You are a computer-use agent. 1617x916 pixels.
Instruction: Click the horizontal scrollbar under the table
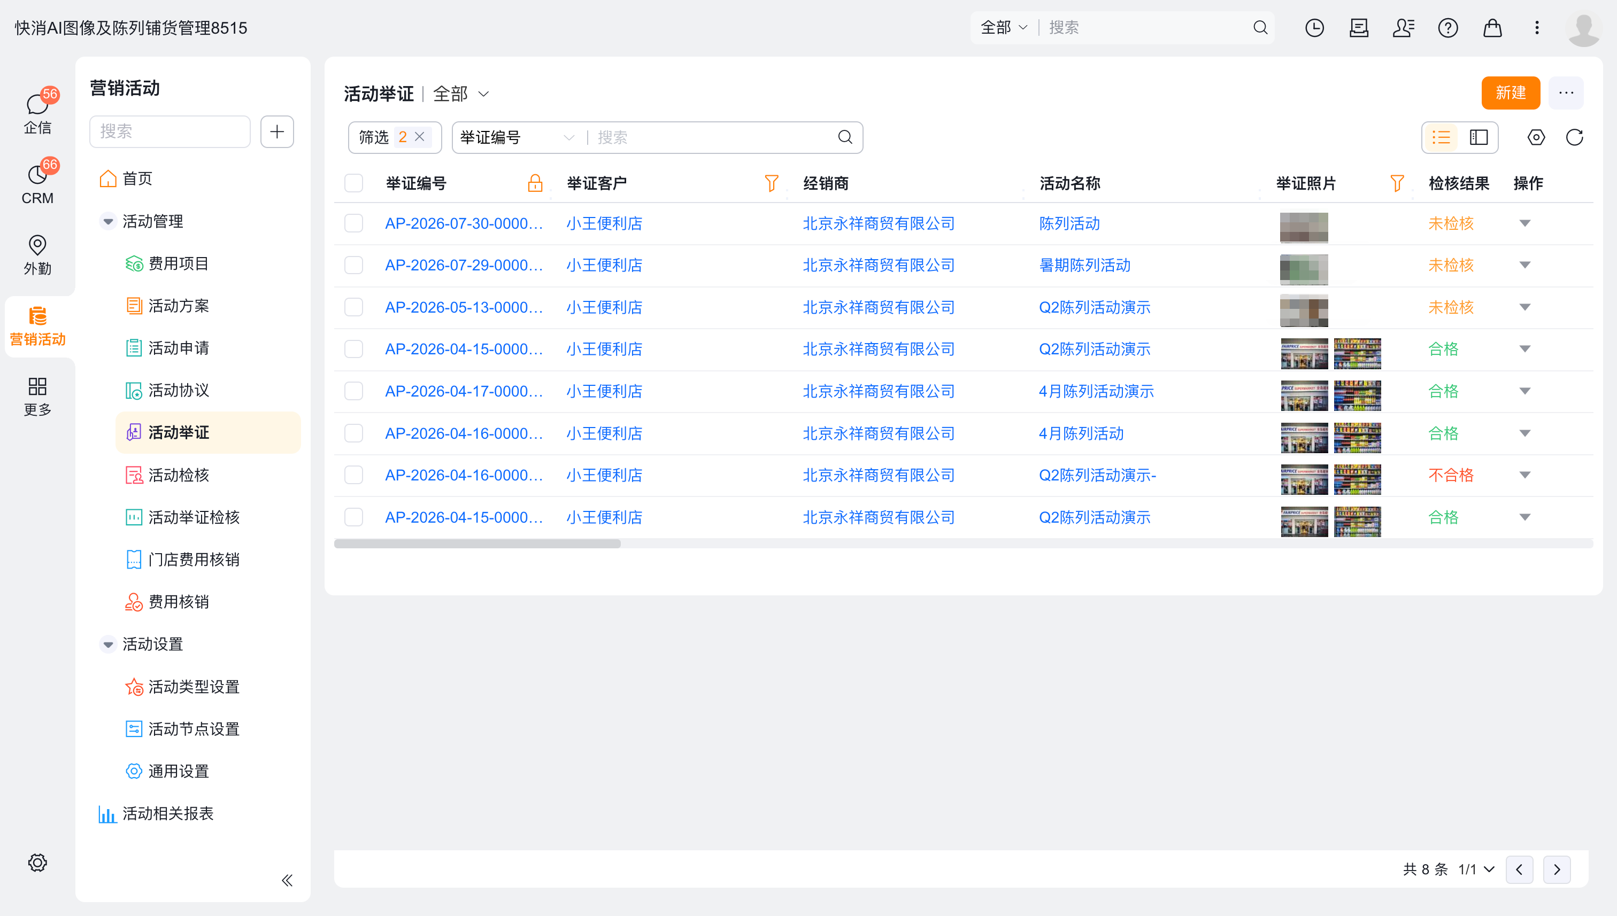tap(477, 544)
